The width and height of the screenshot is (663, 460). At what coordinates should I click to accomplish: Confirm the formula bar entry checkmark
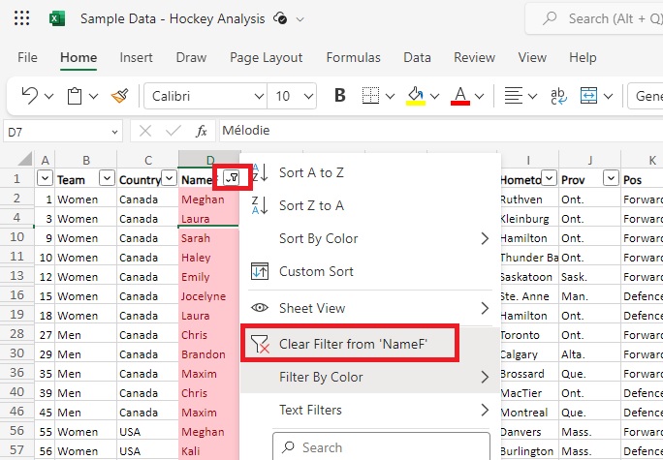pyautogui.click(x=174, y=131)
